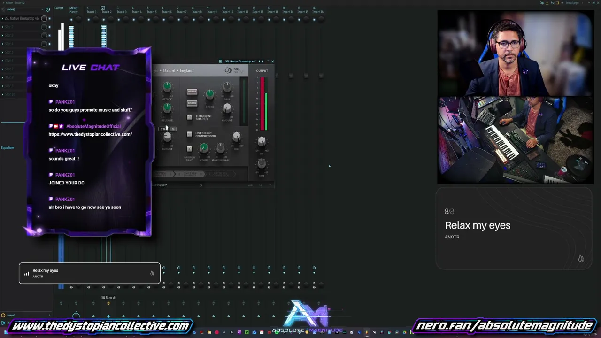Click the Default Preset name in SSL footer

[159, 185]
